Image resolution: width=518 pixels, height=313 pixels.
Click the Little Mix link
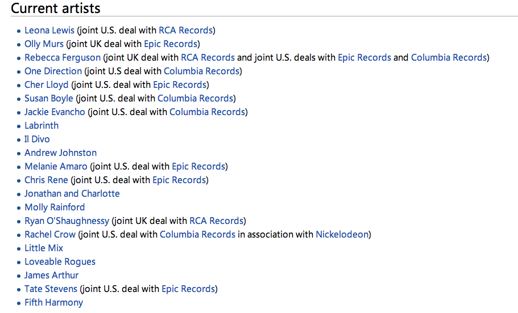click(44, 248)
